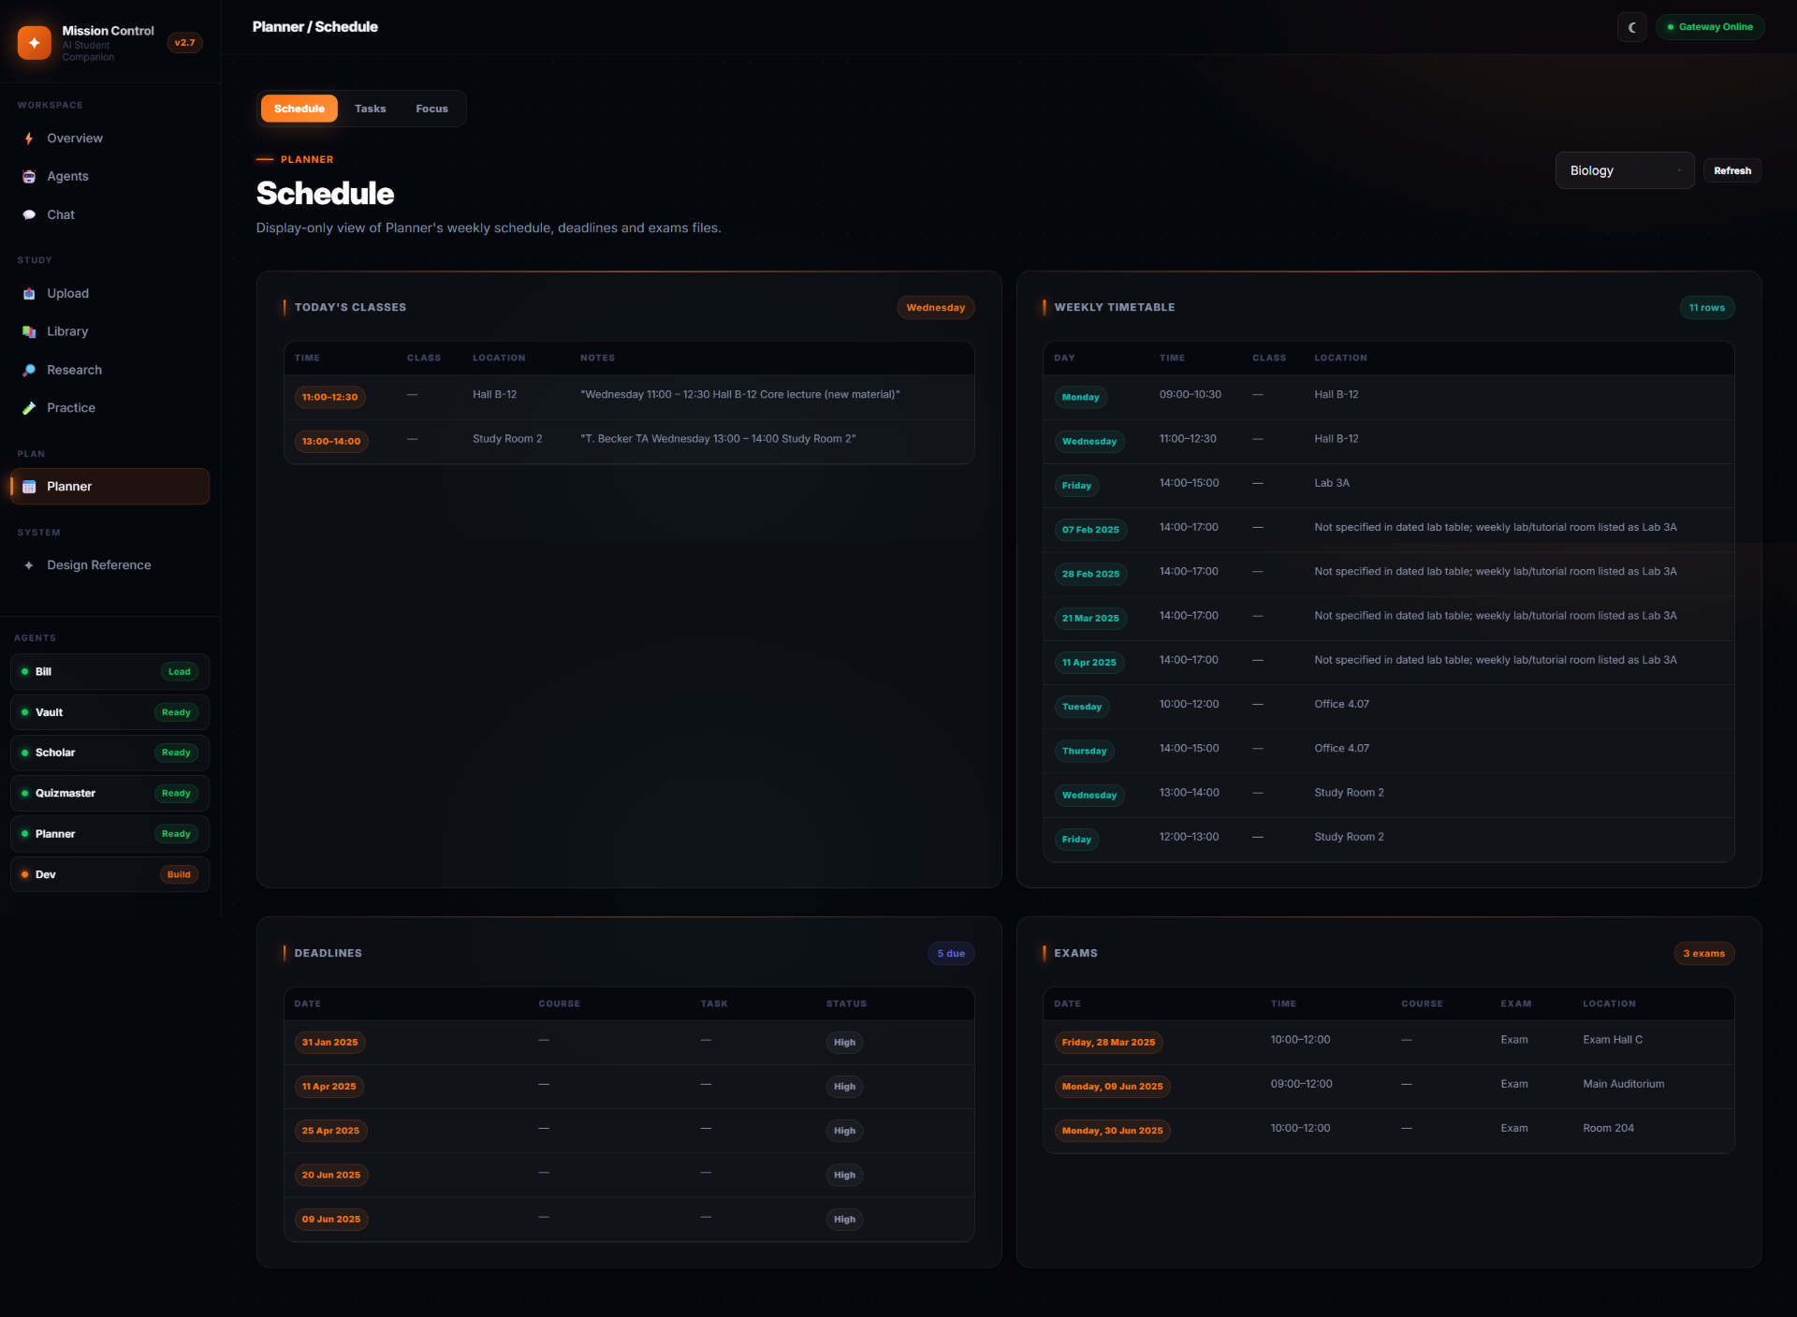1797x1317 pixels.
Task: Click the 20 Jun 2025 deadline pill
Action: (331, 1175)
